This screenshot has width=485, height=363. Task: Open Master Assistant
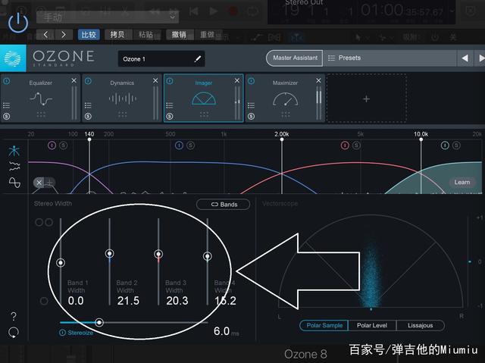tap(295, 58)
